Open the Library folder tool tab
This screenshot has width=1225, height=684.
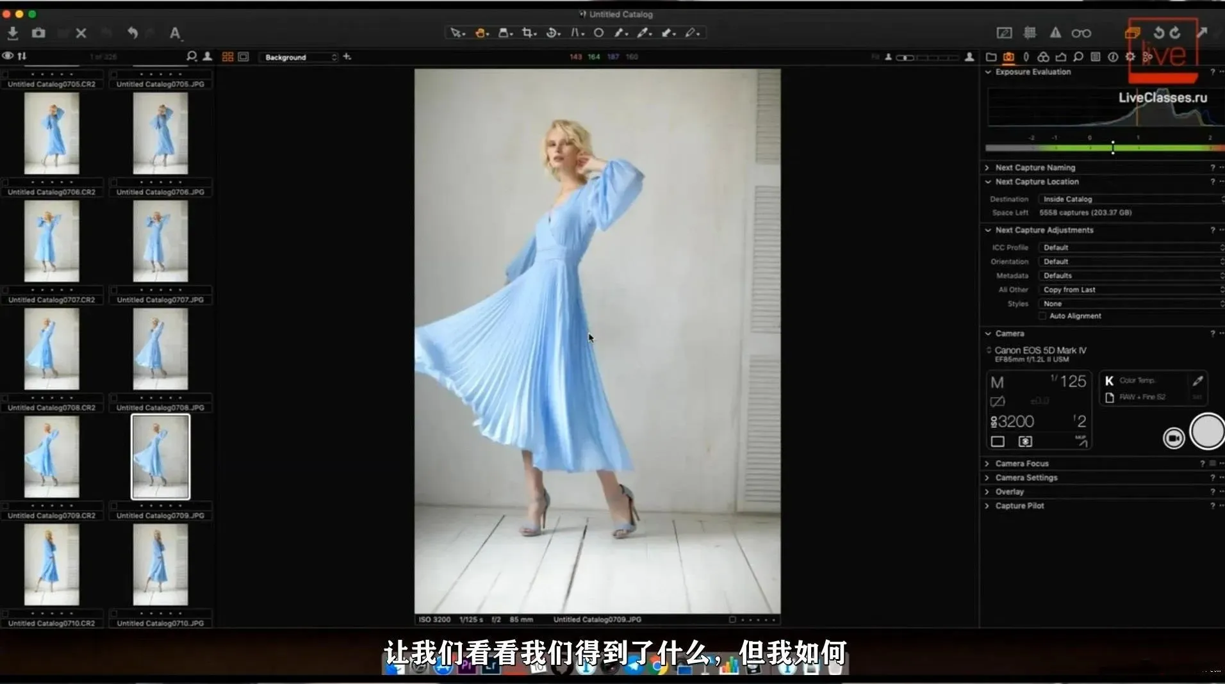[x=991, y=57]
